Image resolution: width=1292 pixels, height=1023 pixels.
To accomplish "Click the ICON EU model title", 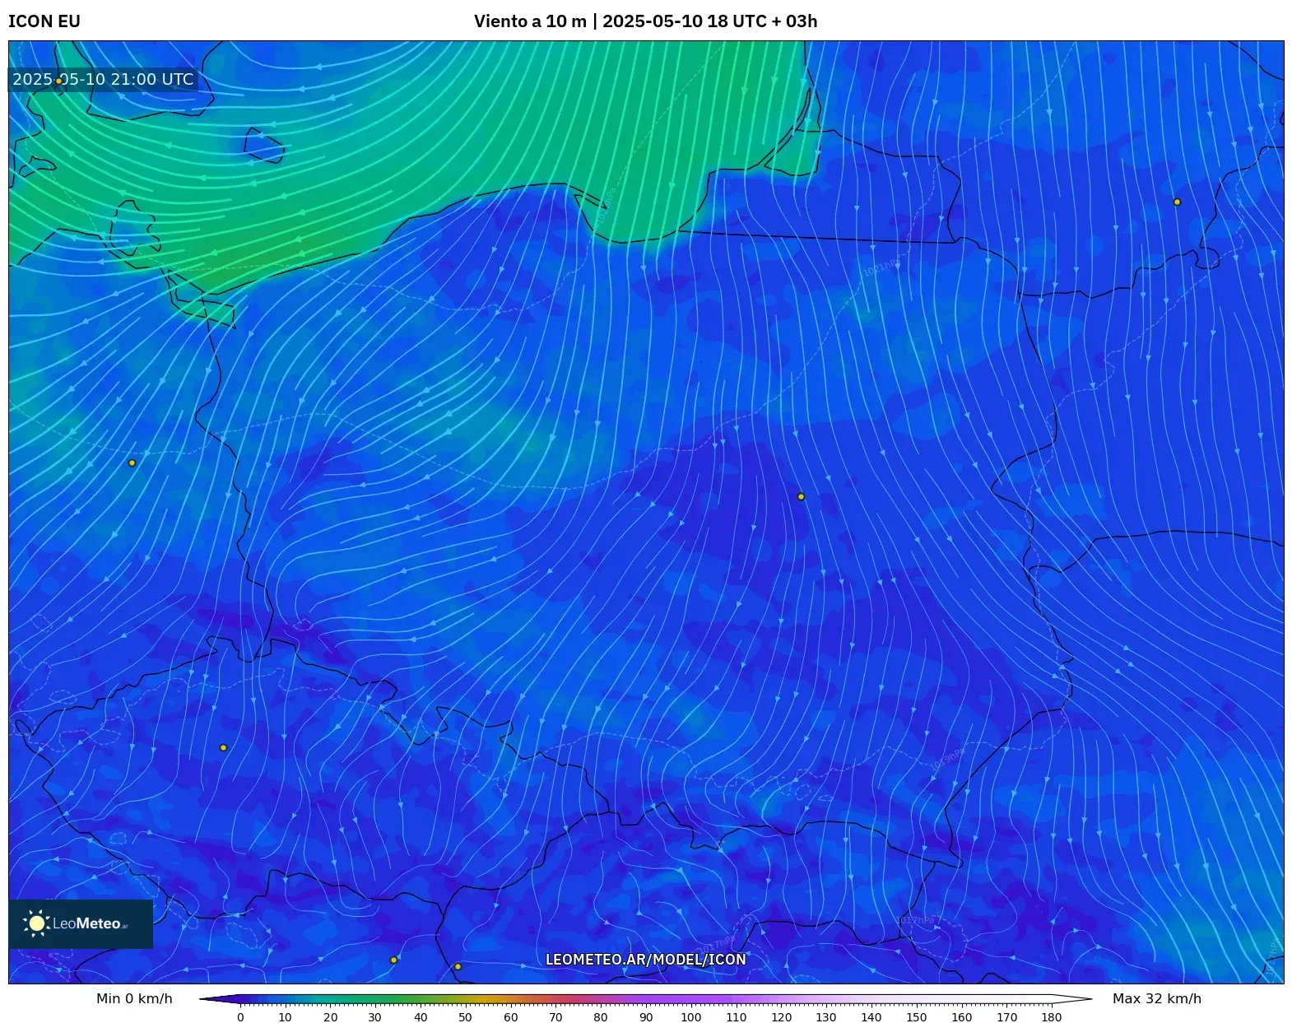I will pyautogui.click(x=44, y=21).
